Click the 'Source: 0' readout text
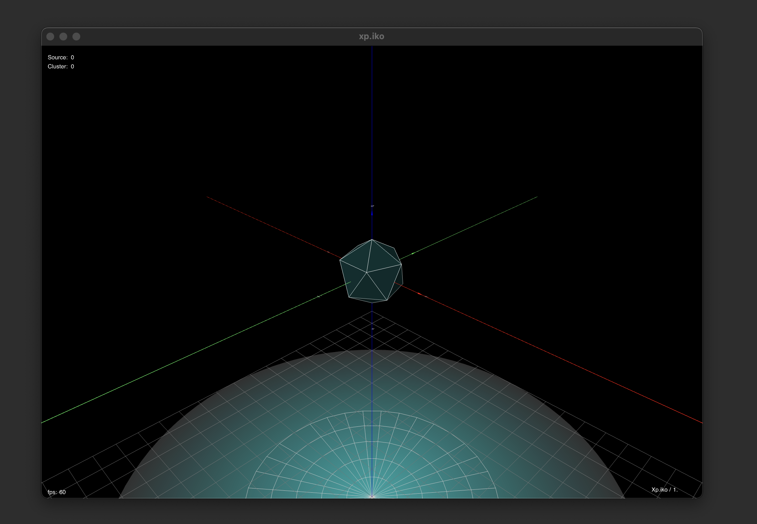Screen dimensions: 757x524 pos(61,57)
